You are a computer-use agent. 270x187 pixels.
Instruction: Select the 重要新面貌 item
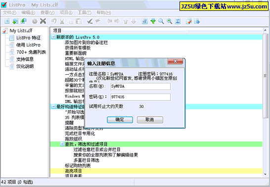click(76, 53)
